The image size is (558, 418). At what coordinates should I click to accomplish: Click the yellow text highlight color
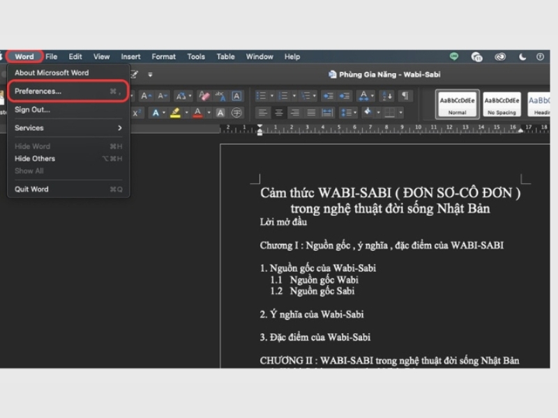[x=175, y=113]
